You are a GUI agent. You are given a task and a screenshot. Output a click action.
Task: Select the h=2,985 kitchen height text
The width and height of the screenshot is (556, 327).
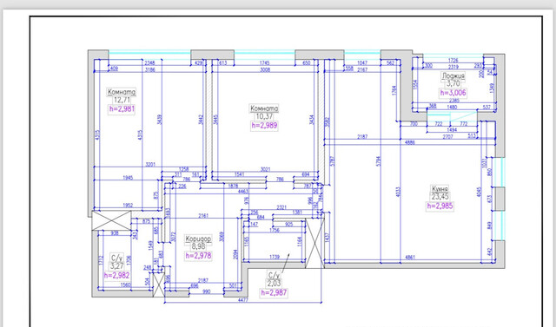click(440, 206)
